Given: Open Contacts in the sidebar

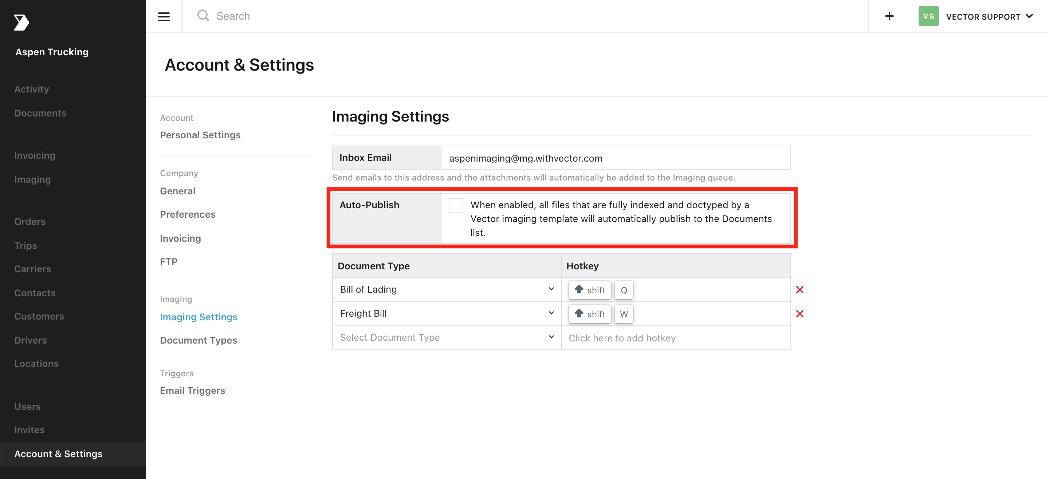Looking at the screenshot, I should [35, 293].
